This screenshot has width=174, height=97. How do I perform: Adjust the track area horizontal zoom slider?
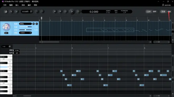coord(162,42)
